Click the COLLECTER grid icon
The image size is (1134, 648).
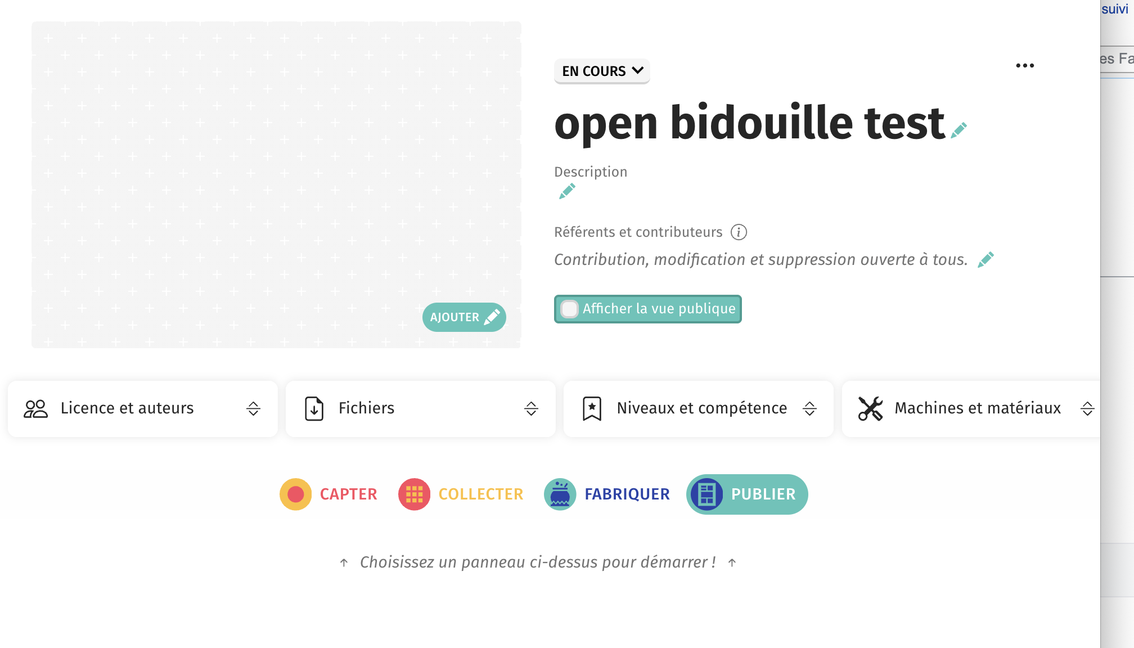(415, 494)
